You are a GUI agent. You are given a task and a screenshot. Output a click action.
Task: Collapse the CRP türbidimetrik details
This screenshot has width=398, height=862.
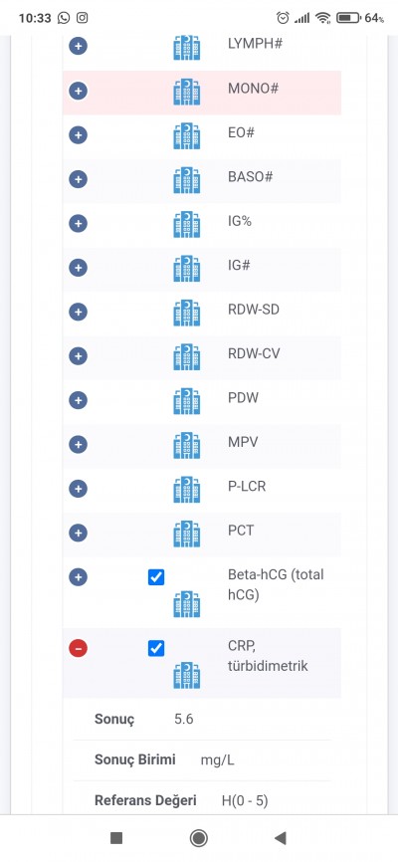point(78,649)
